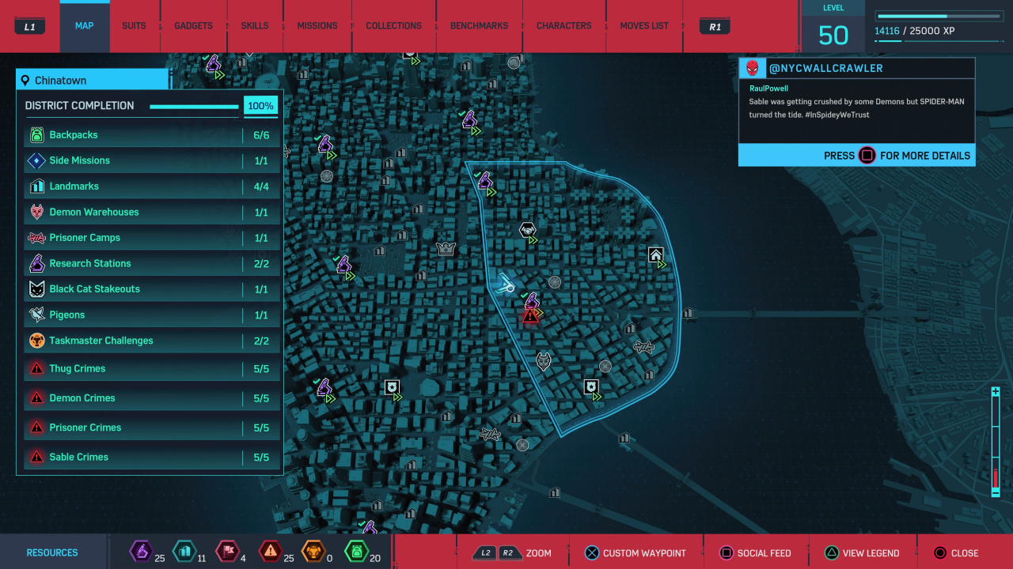
Task: Click the Chinatown location pin icon
Action: pos(25,81)
